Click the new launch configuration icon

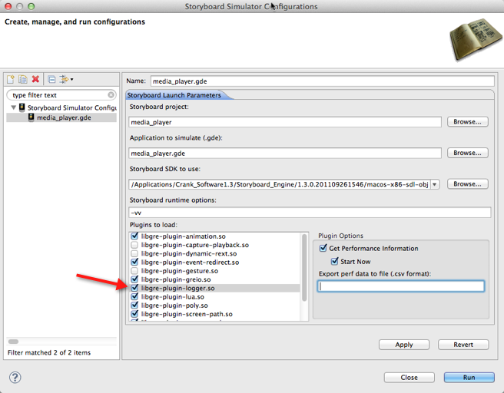[x=11, y=79]
